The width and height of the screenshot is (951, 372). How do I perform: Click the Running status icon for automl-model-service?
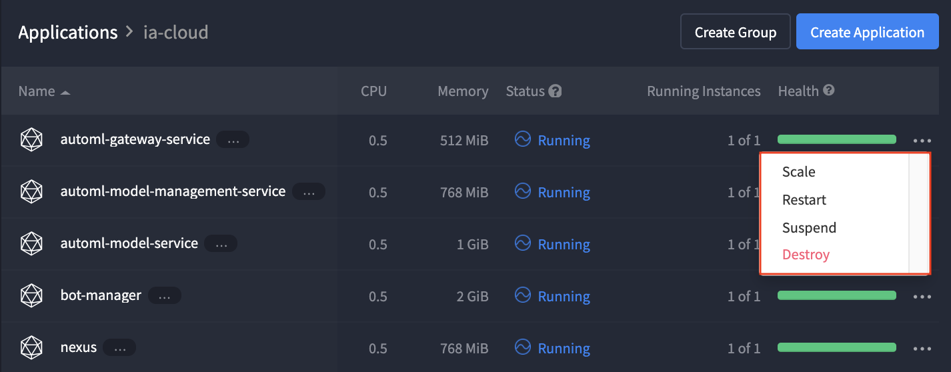pos(523,243)
